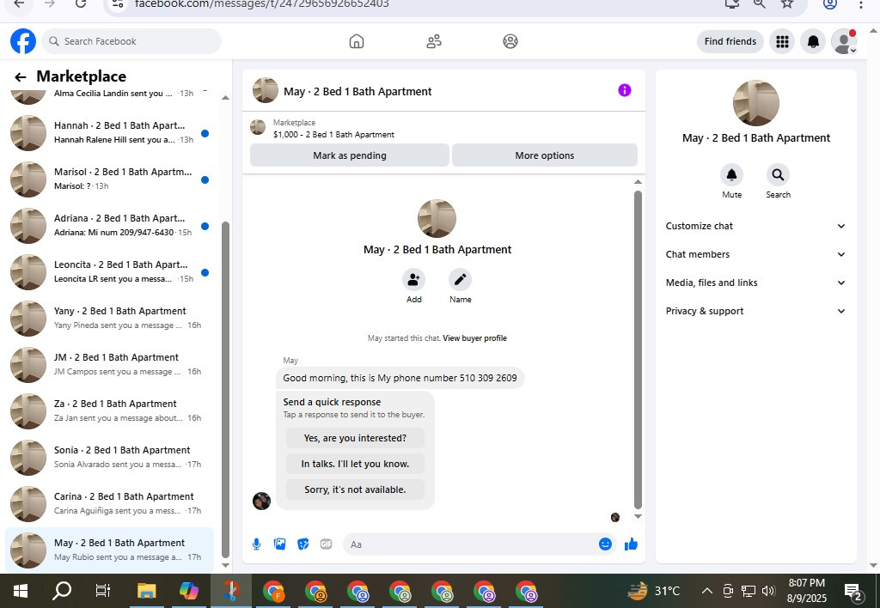The width and height of the screenshot is (880, 608).
Task: Send quick response 'In talks. I'll let you know.'
Action: (x=355, y=464)
